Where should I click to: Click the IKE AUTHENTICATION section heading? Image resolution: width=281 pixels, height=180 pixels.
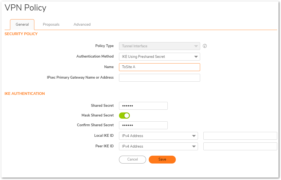click(25, 94)
